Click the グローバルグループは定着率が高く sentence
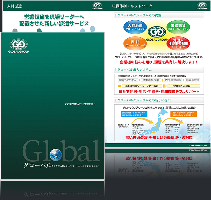Image resolution: width=211 pixels, height=200 pixels. 159,57
